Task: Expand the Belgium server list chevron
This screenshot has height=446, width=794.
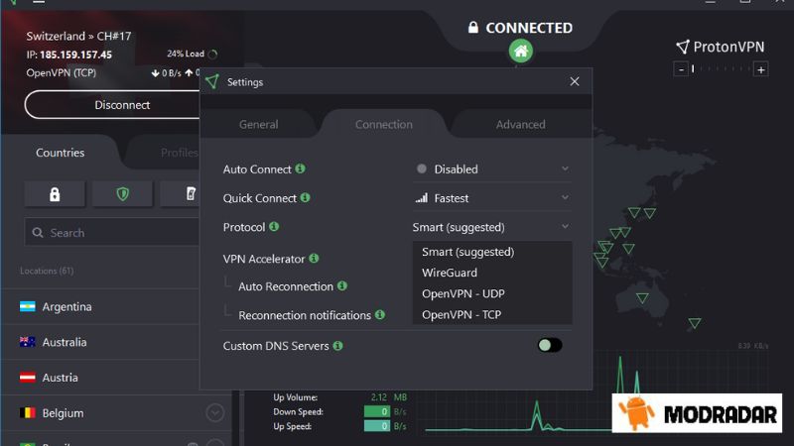Action: 214,413
